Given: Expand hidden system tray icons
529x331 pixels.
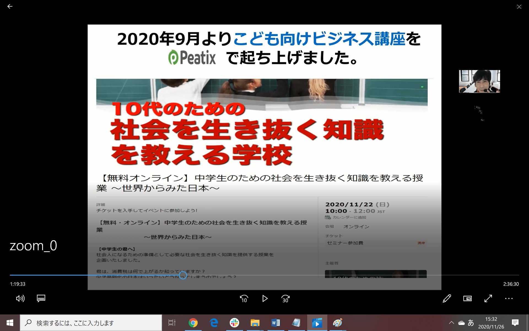Looking at the screenshot, I should click(x=452, y=322).
